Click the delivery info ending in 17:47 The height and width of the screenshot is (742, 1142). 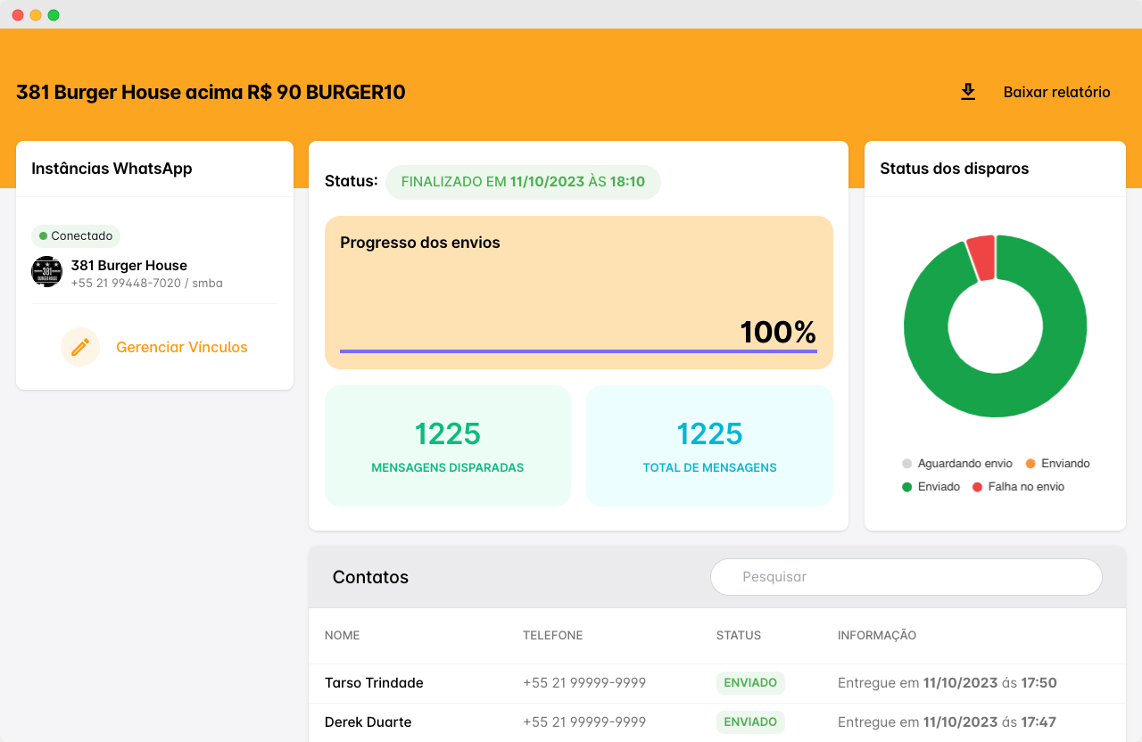click(x=948, y=722)
